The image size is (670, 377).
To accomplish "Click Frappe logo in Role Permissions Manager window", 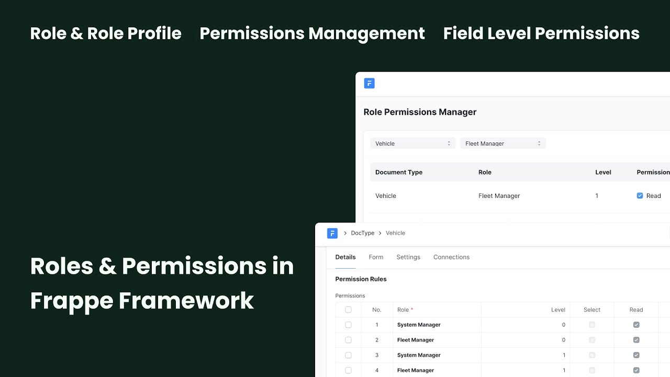I will 369,83.
